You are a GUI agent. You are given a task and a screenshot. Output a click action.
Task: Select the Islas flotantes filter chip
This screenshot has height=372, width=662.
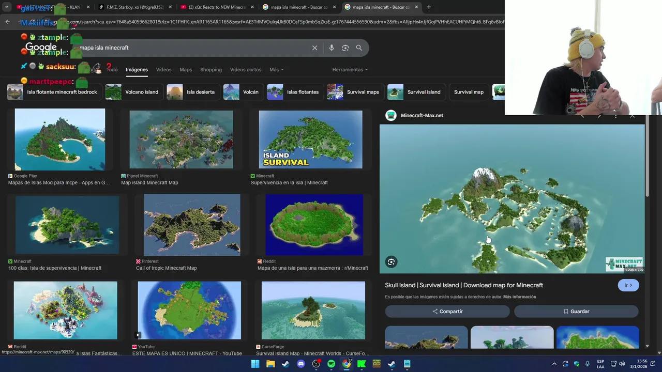point(295,92)
